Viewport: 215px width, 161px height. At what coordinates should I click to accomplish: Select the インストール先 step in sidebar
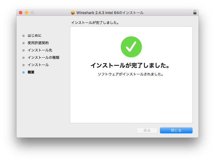[40, 50]
